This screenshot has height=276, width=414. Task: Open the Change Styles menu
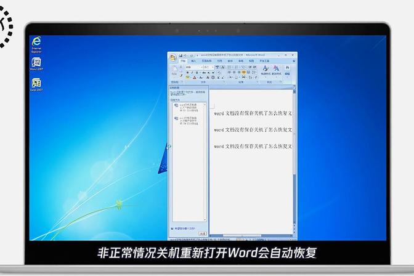pos(277,70)
